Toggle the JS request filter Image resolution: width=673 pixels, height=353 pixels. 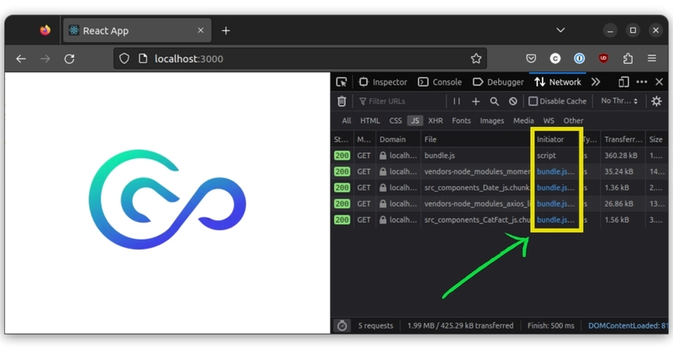point(415,121)
